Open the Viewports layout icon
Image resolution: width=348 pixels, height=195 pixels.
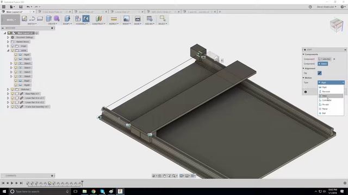[x=192, y=175]
